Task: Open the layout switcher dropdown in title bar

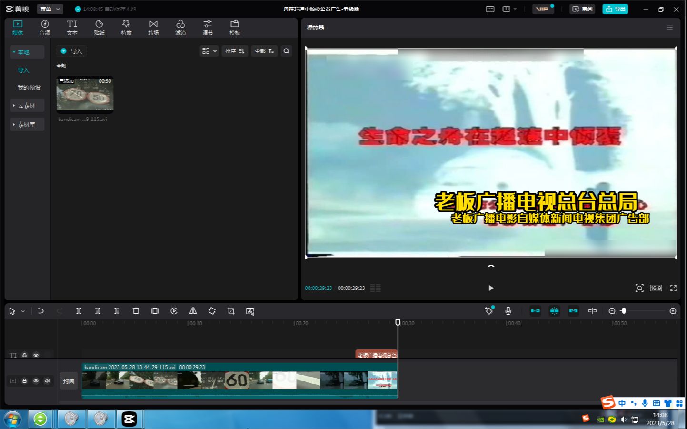Action: coord(509,9)
